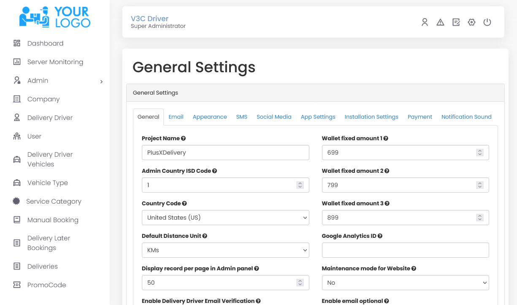This screenshot has height=305, width=517.
Task: Click help icon beside Wallet fixed amount 2
Action: (387, 171)
